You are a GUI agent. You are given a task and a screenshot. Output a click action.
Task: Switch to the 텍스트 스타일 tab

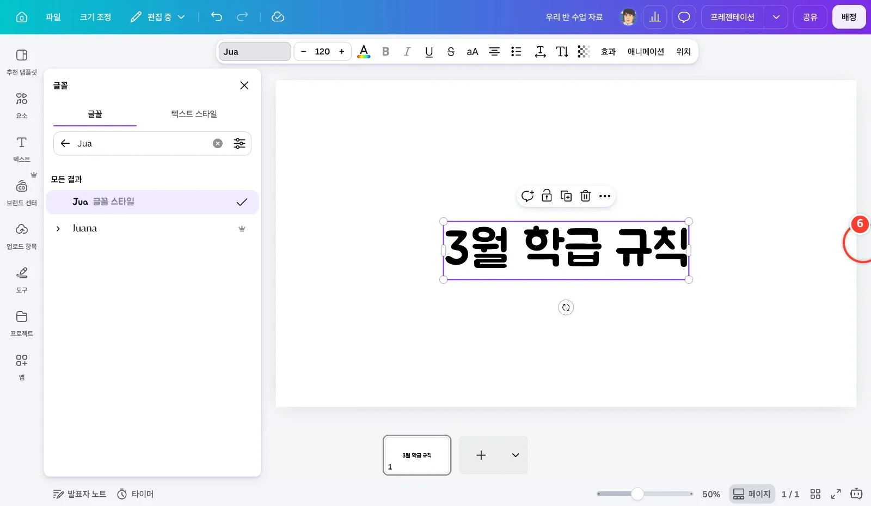coord(194,114)
